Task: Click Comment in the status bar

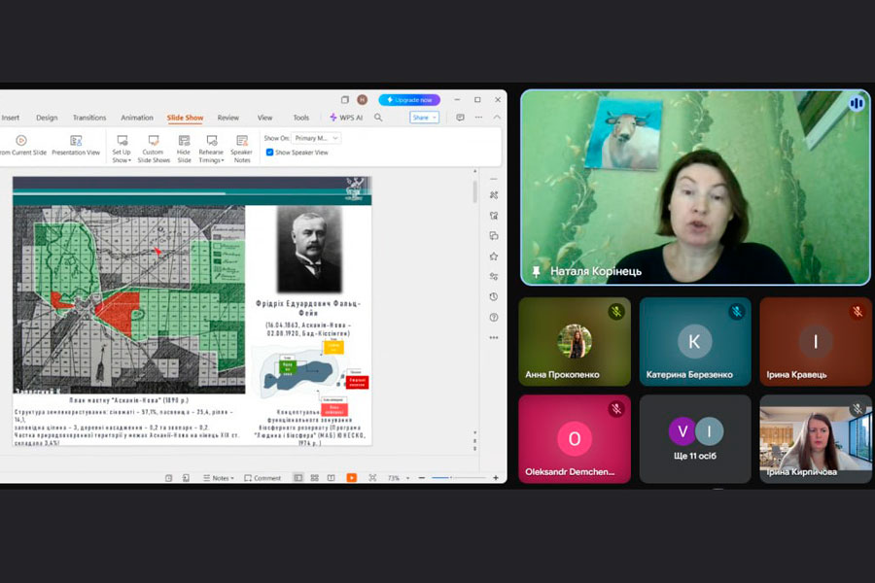Action: pyautogui.click(x=262, y=478)
